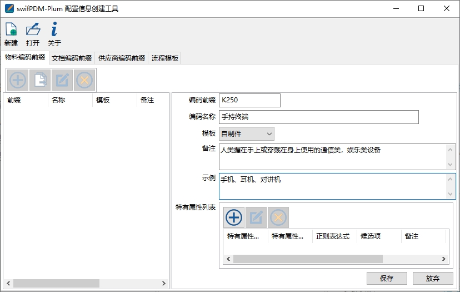The width and height of the screenshot is (460, 292).
Task: Click the 编码名称 input field
Action: (318, 117)
